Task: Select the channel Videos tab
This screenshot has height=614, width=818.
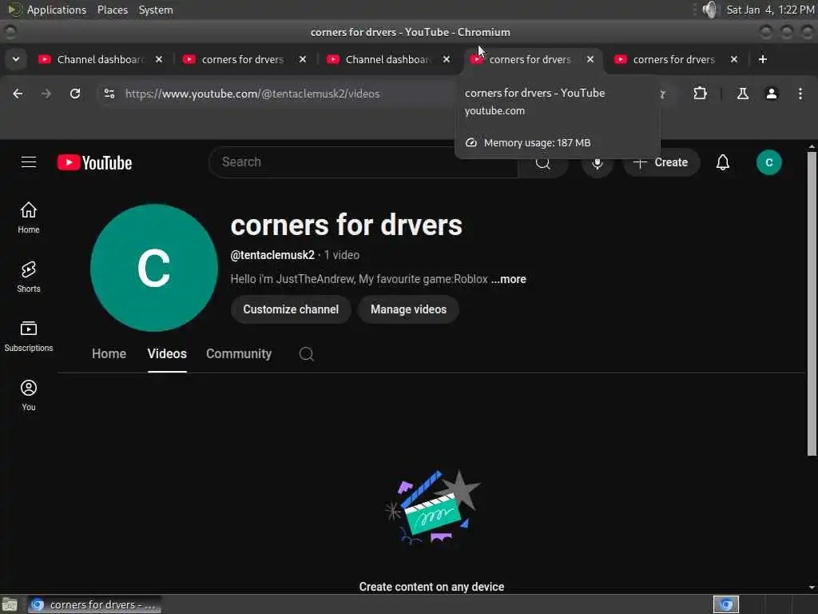Action: pos(167,354)
